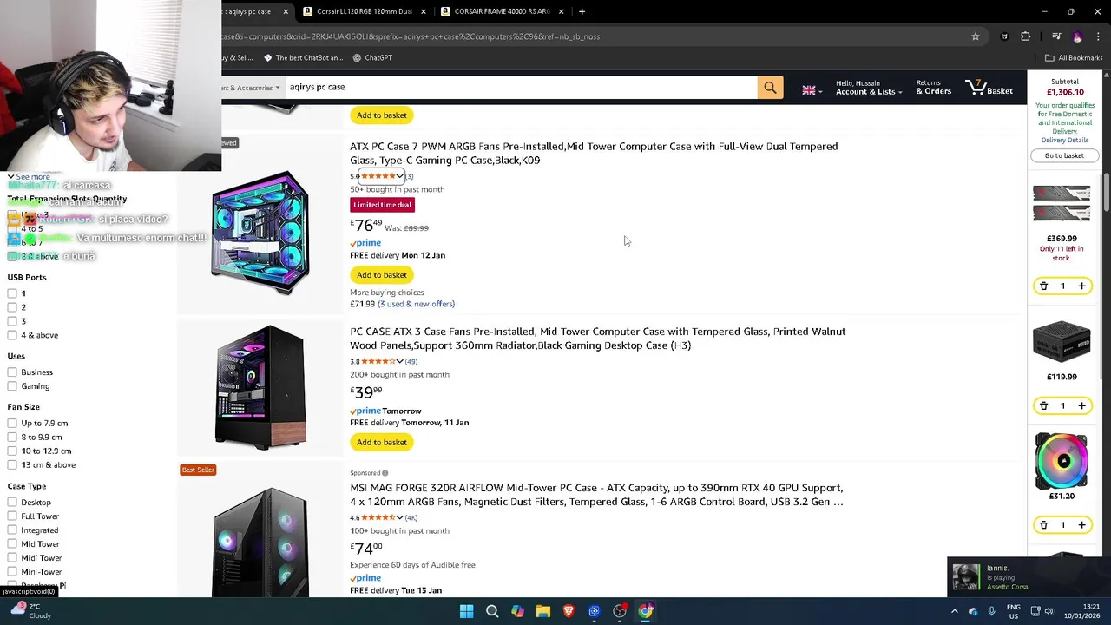The image size is (1111, 625).
Task: Open the 3 used & new offers link
Action: coord(416,305)
